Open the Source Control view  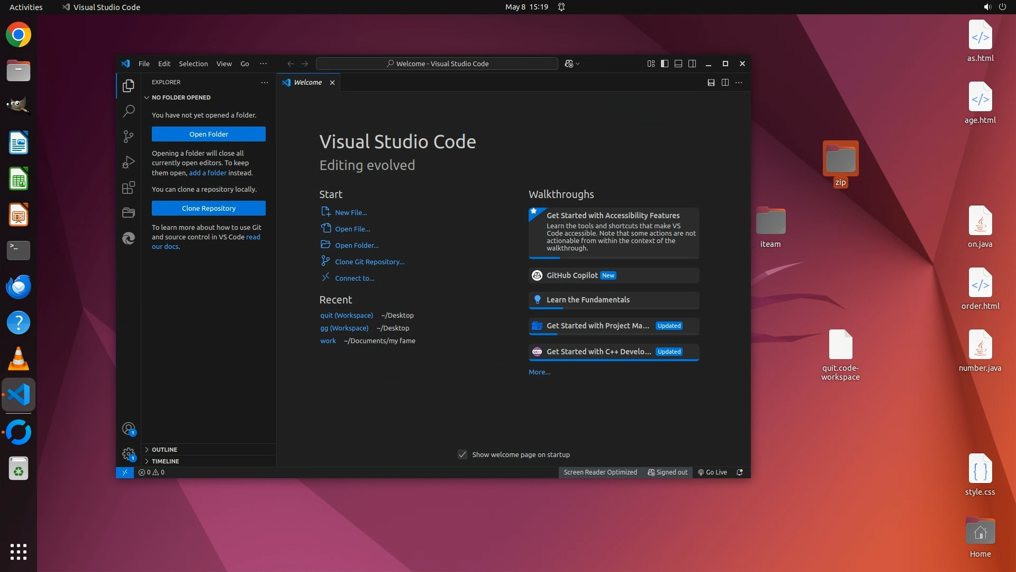click(x=129, y=137)
